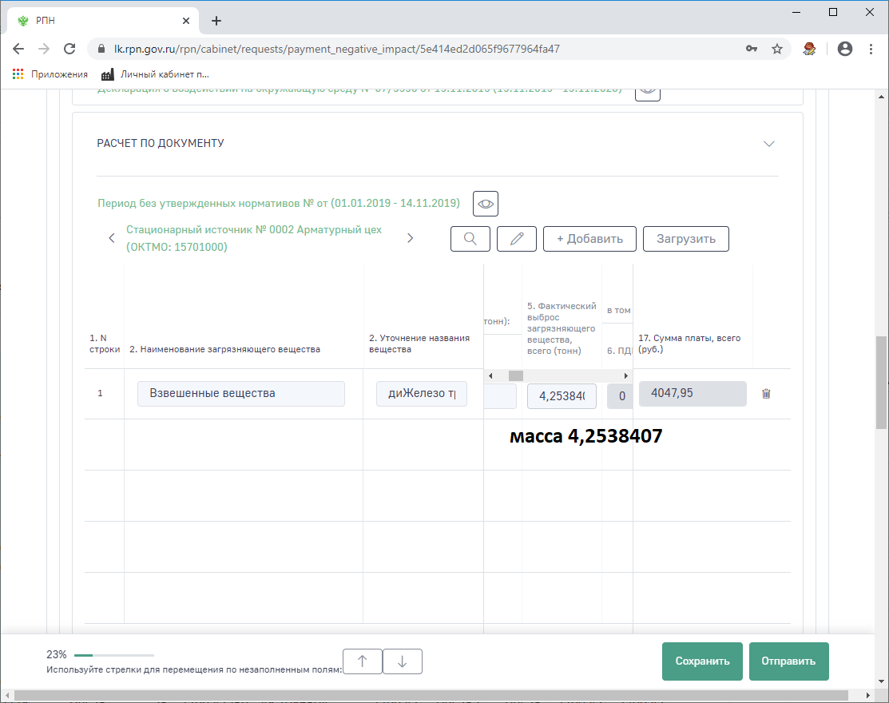
Task: Click the table's horizontal scrollbar thumb
Action: 516,375
